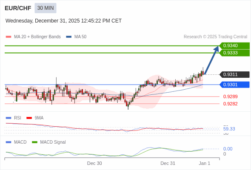The width and height of the screenshot is (251, 170).
Task: Click the MA 20 + Bollinger Bands legend label
Action: point(37,37)
